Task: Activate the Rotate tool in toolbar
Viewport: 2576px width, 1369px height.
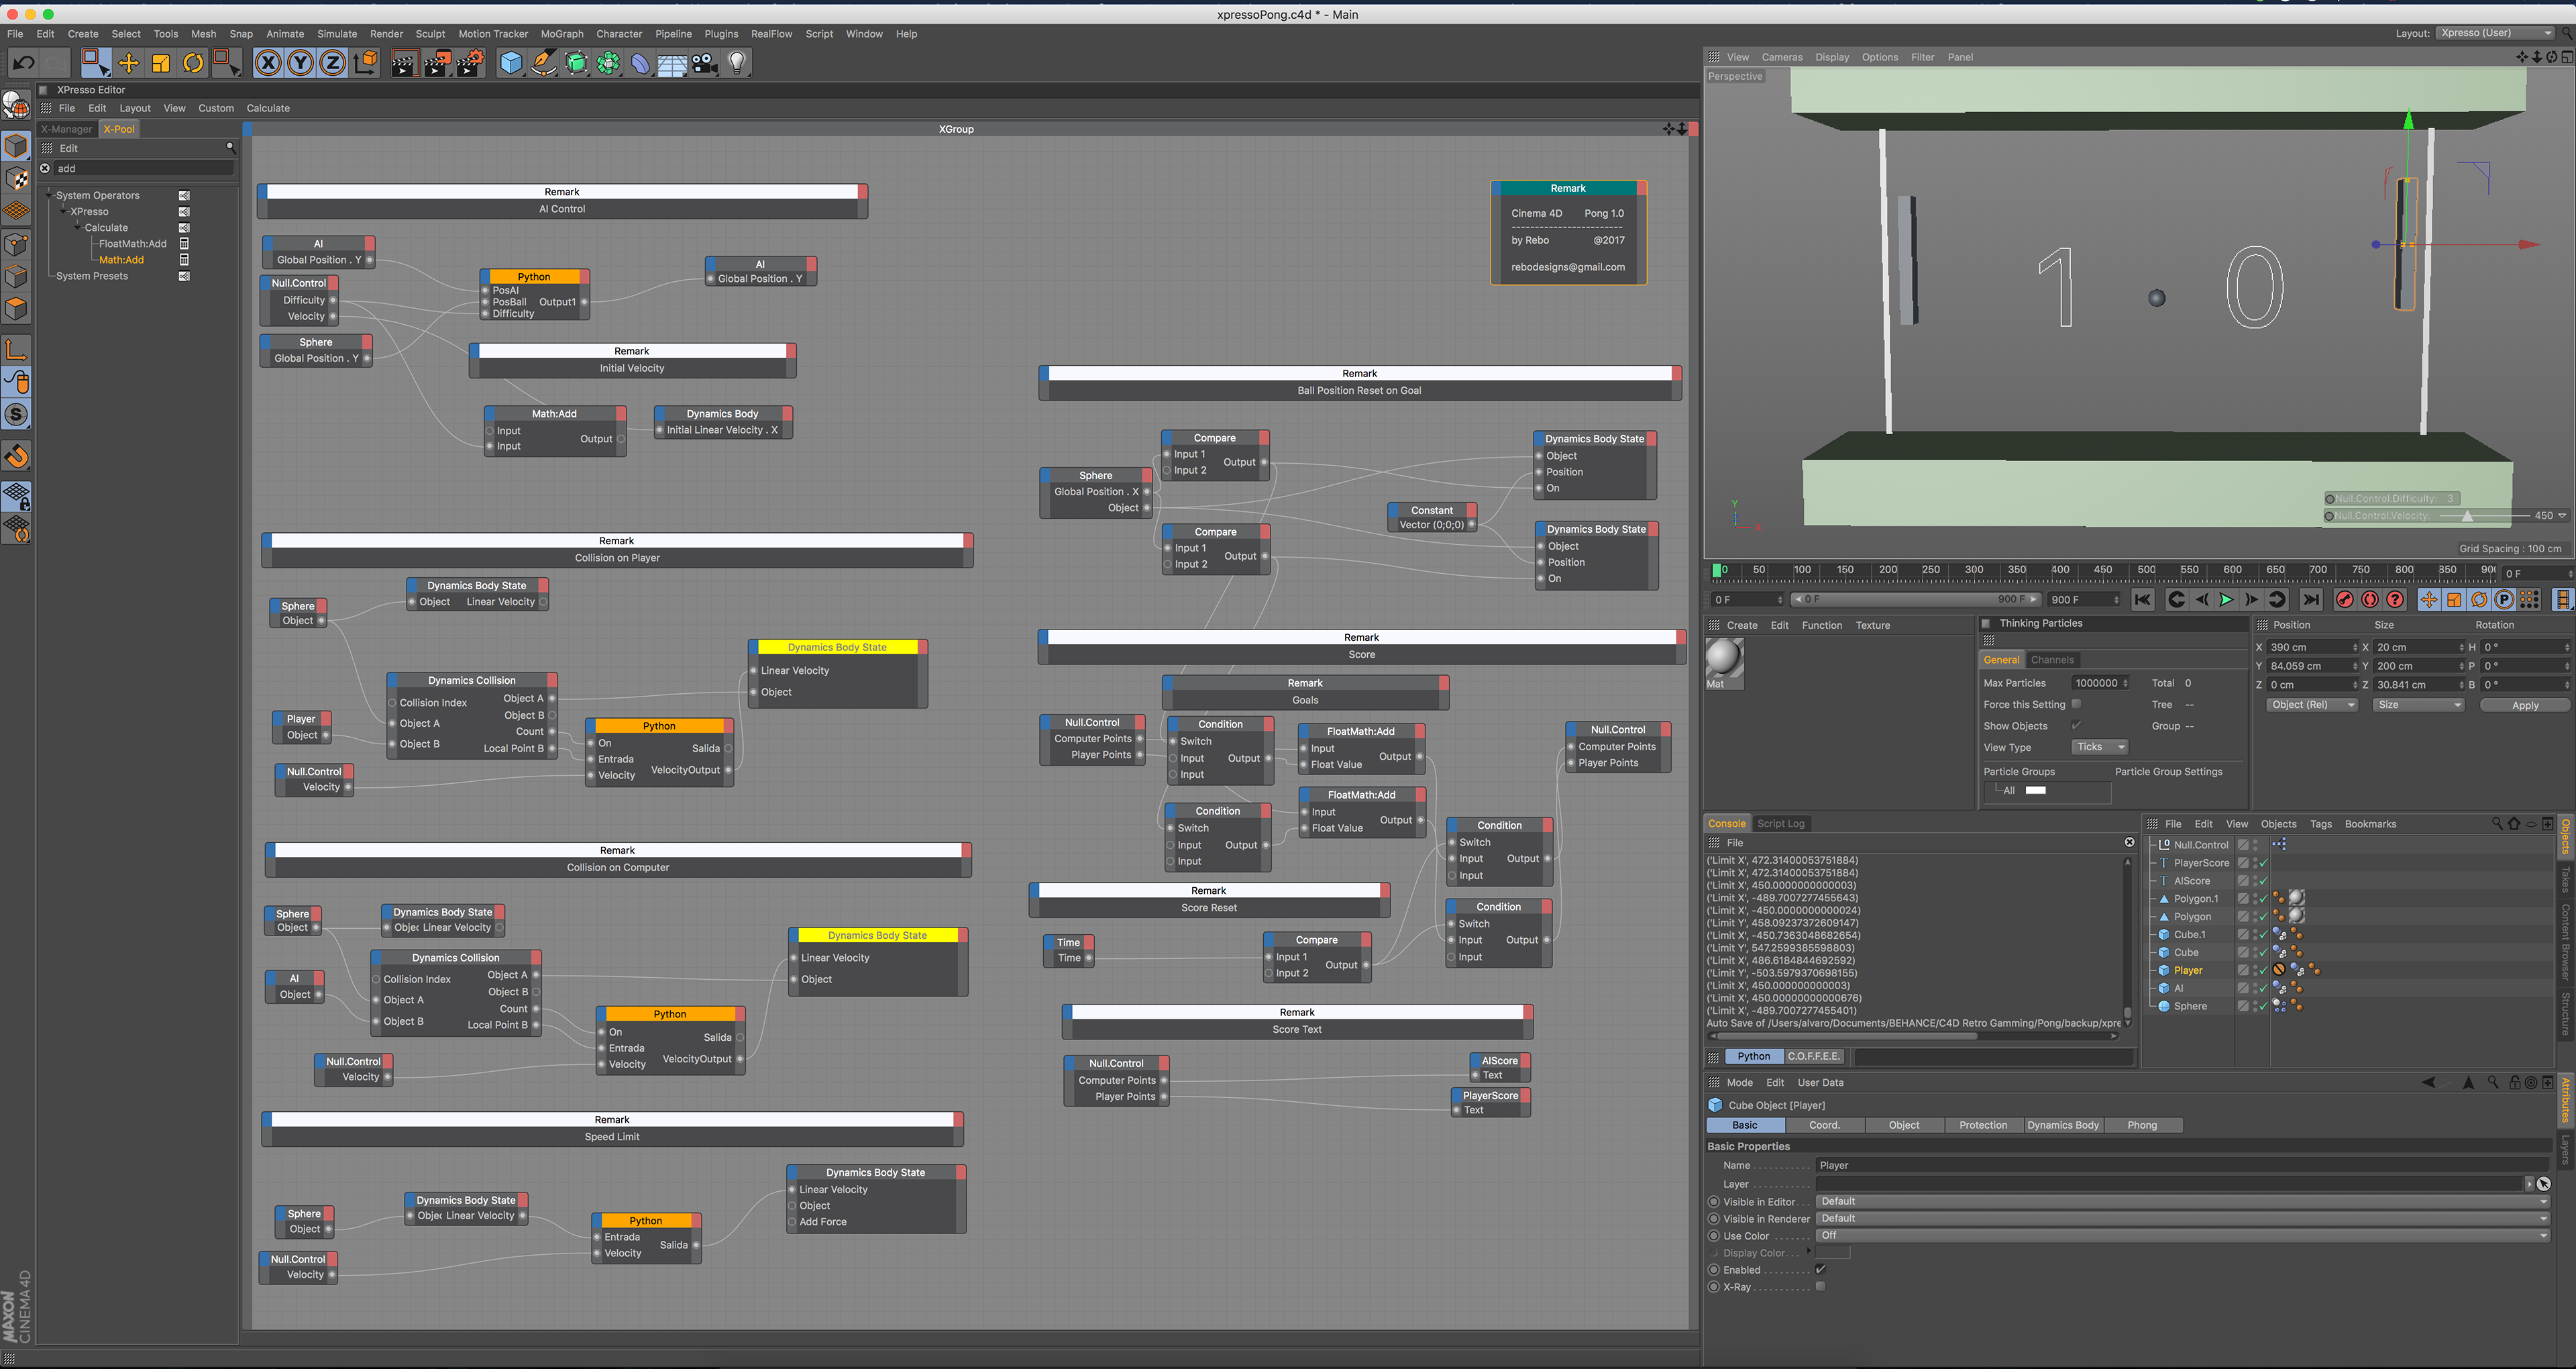Action: 193,63
